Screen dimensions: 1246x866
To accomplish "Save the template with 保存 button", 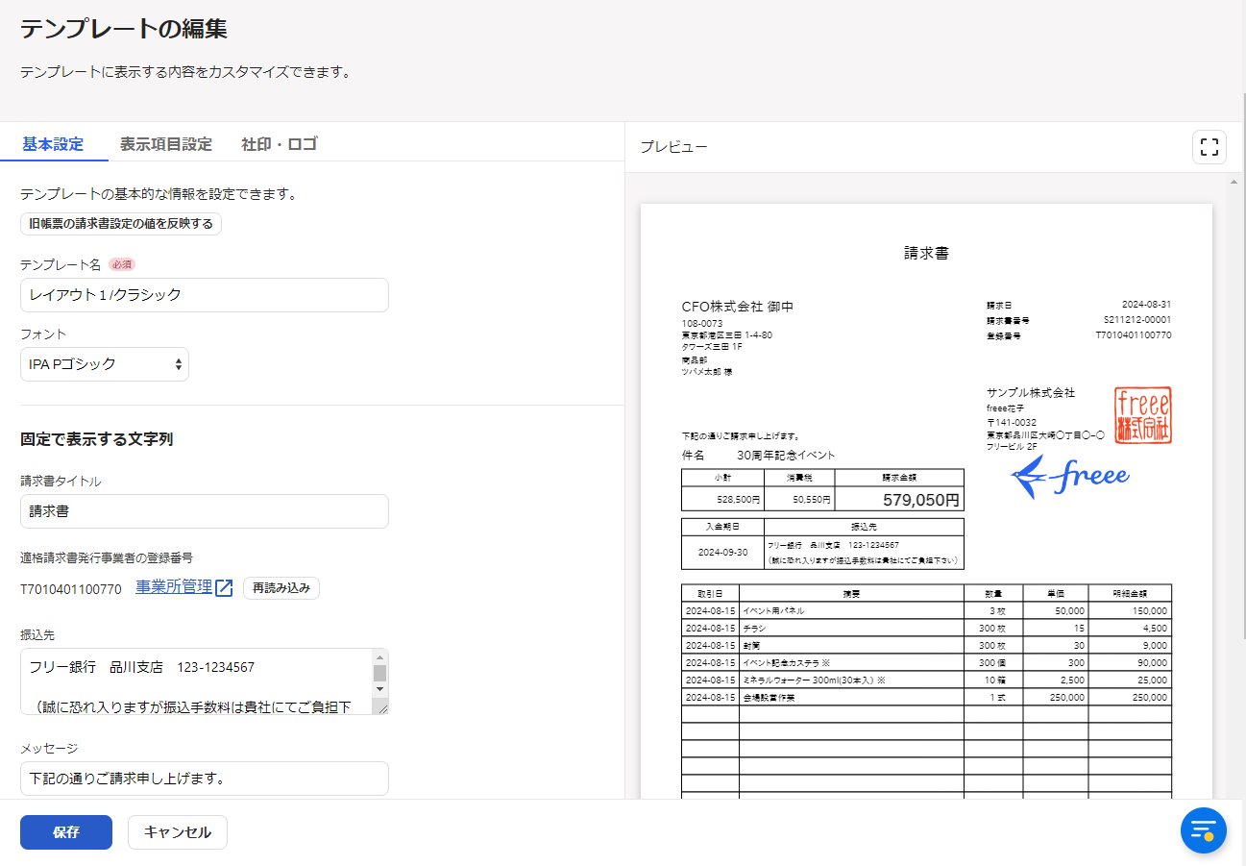I will [x=66, y=832].
